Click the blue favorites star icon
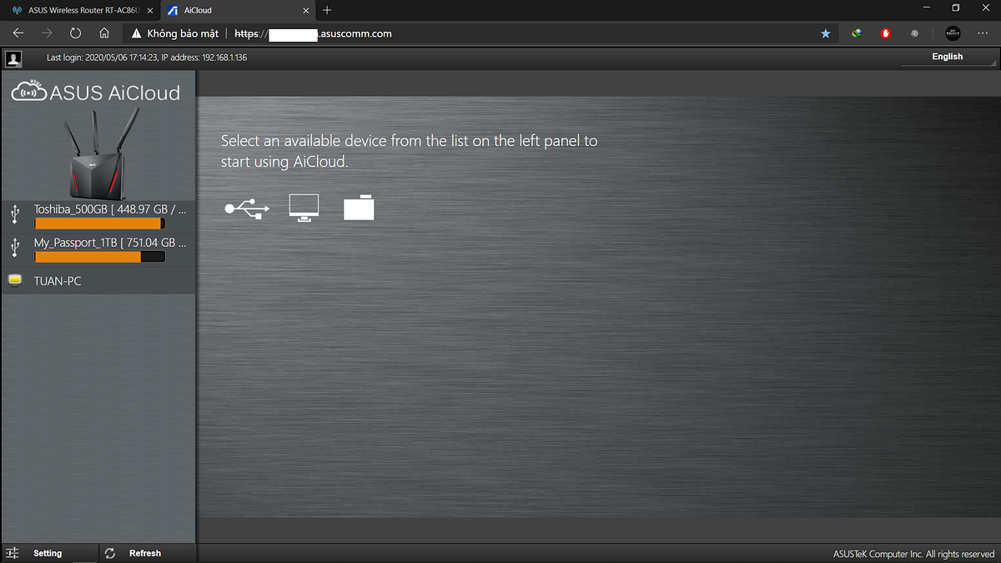 click(826, 33)
